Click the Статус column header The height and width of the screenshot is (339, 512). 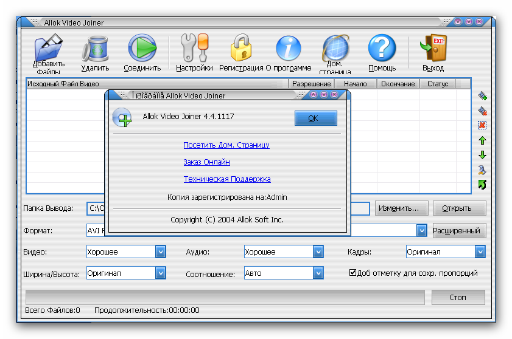click(x=438, y=84)
